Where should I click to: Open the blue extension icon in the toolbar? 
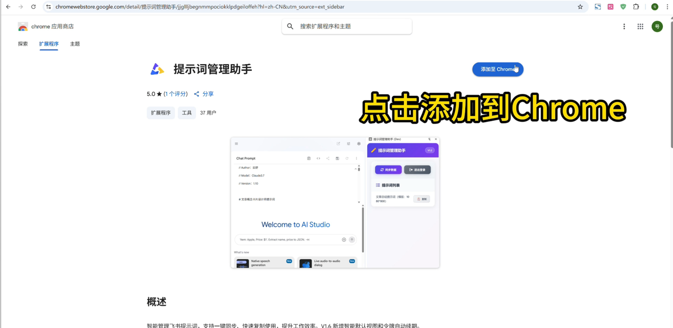click(x=598, y=7)
